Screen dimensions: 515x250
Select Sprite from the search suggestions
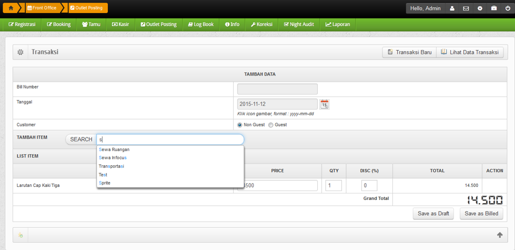tap(105, 183)
